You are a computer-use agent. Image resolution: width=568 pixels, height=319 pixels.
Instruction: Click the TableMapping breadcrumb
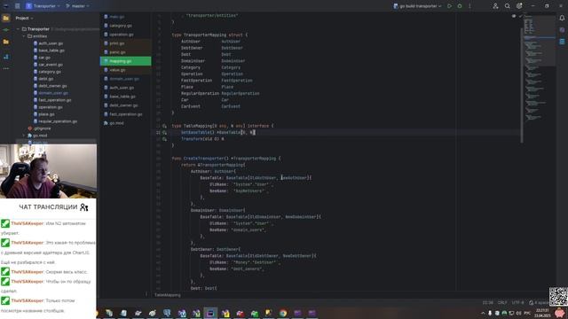click(x=168, y=295)
